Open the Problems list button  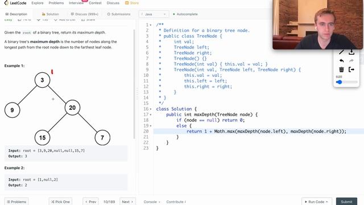point(16,202)
